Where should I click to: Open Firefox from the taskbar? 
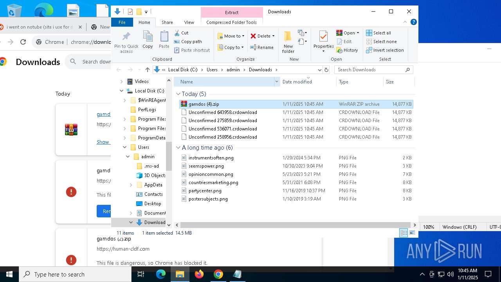(x=199, y=274)
